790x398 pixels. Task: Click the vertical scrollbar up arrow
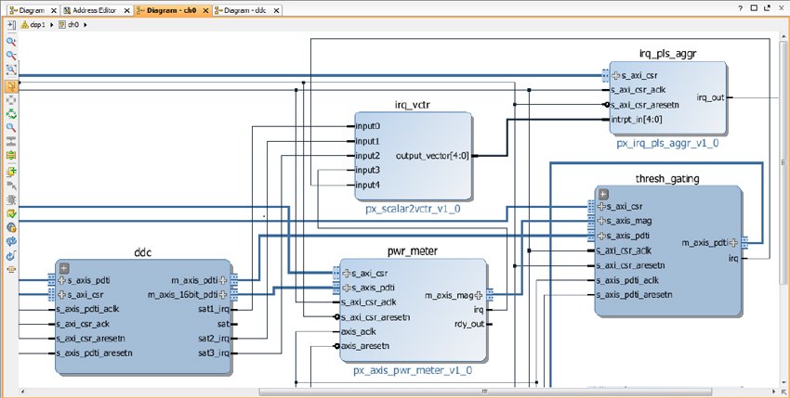783,36
